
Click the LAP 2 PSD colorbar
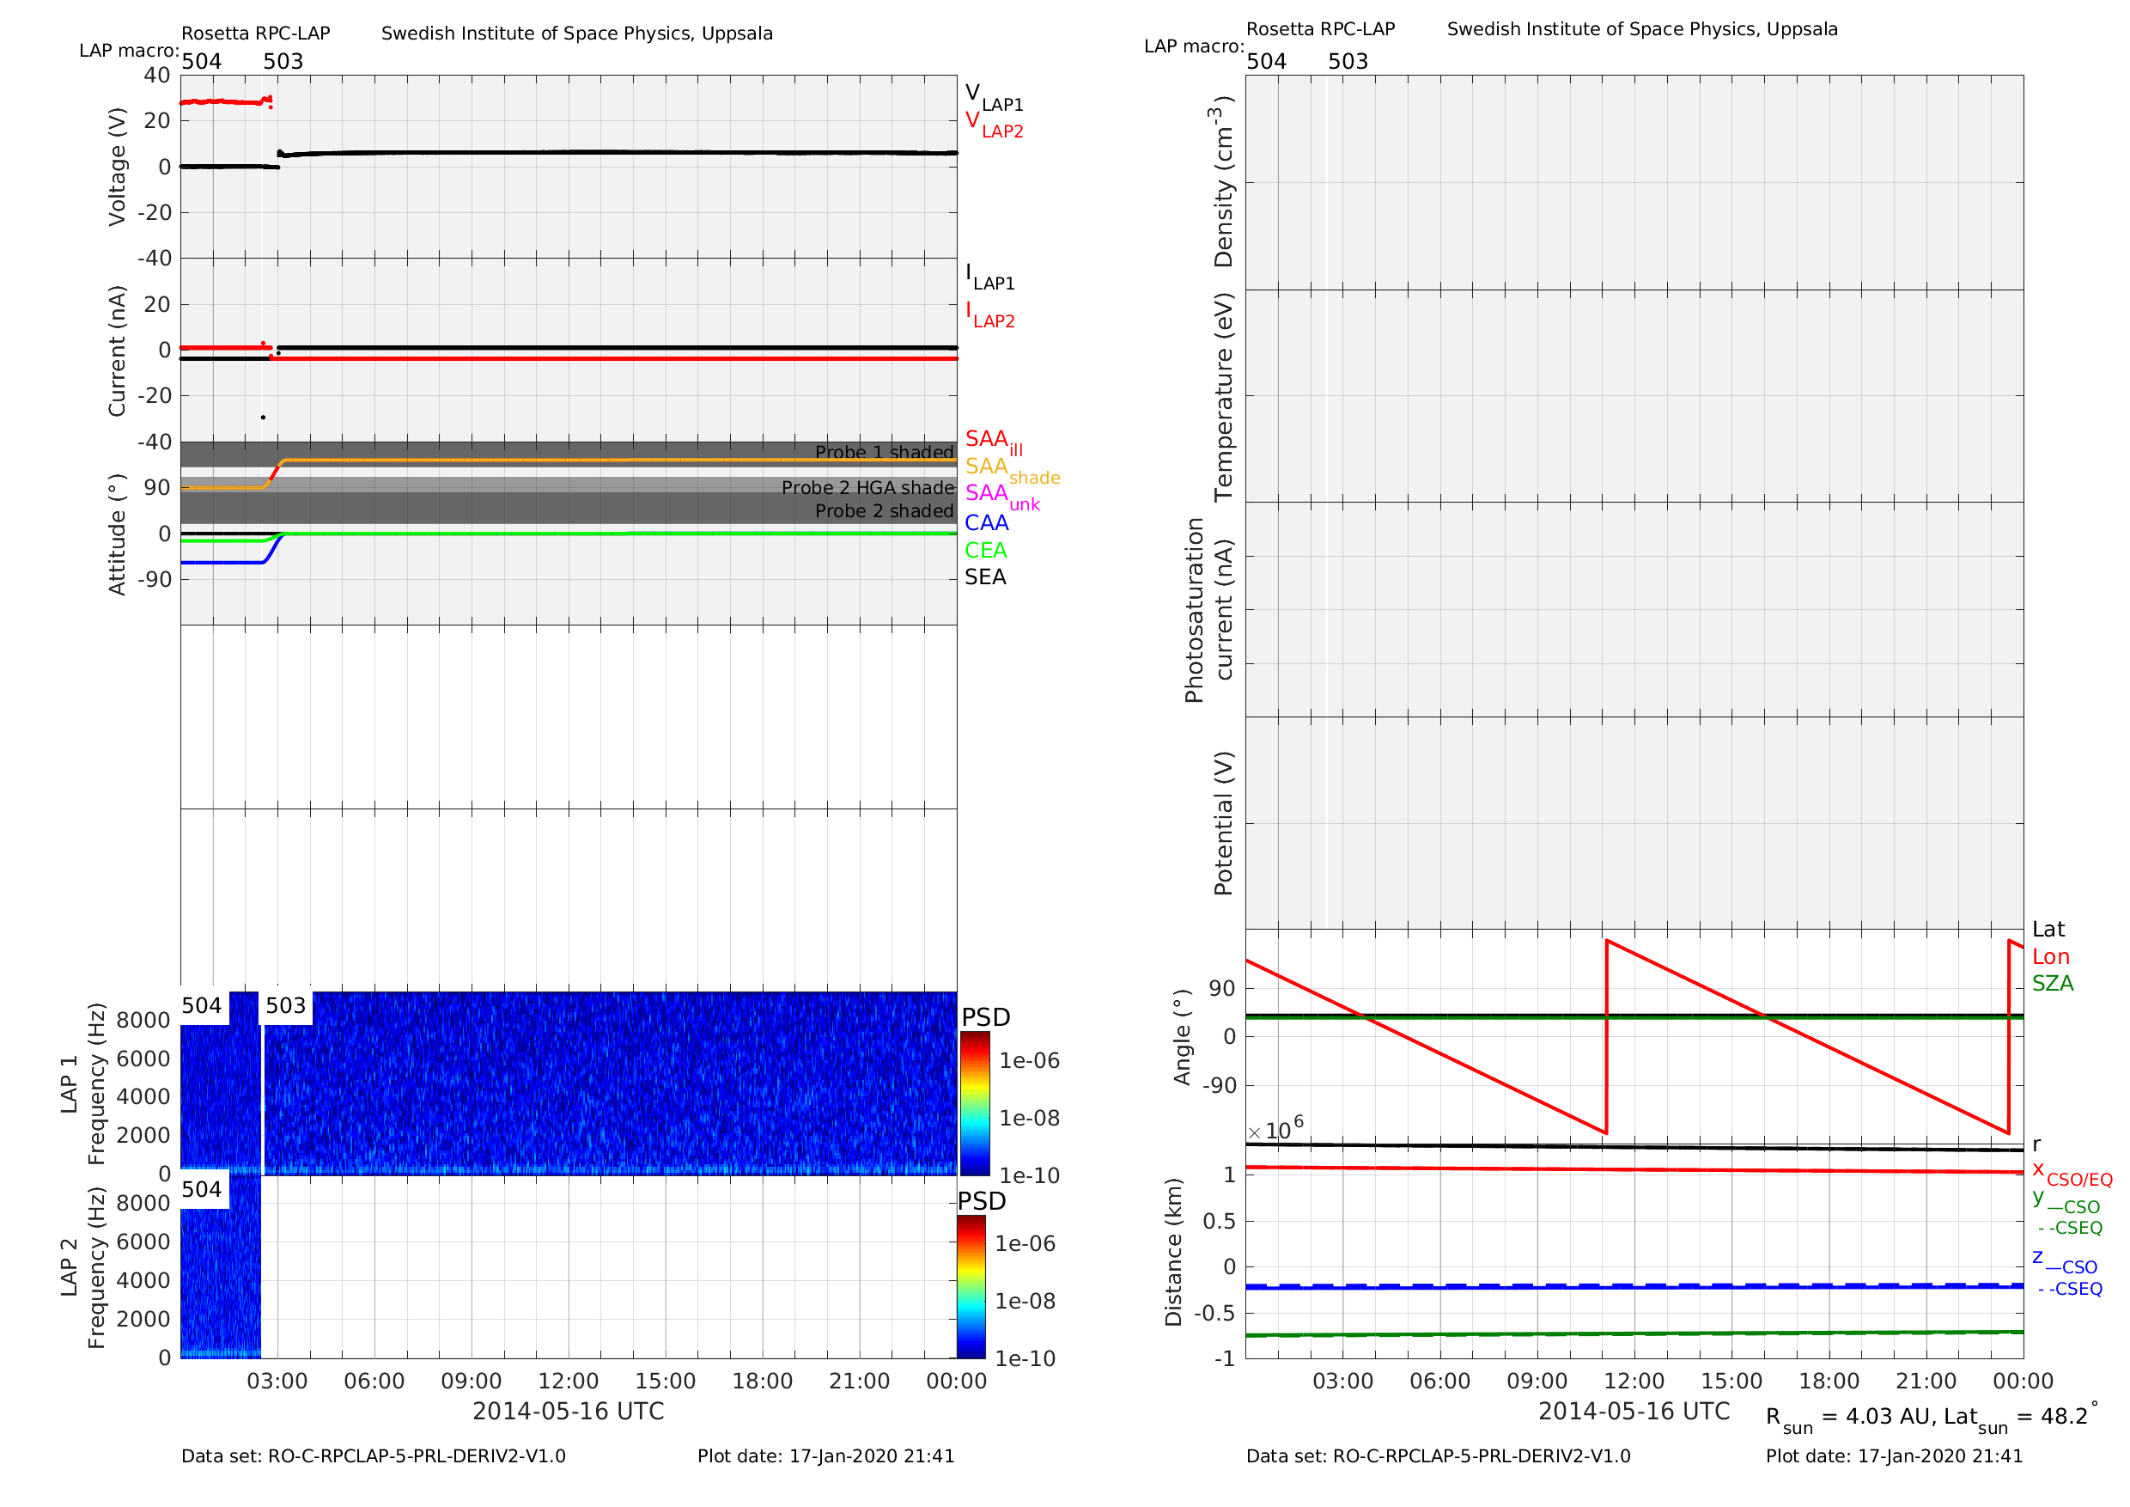tap(971, 1287)
